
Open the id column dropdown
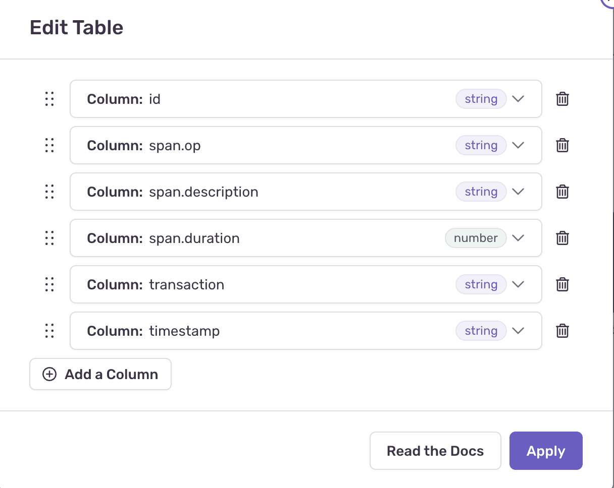[x=518, y=99]
